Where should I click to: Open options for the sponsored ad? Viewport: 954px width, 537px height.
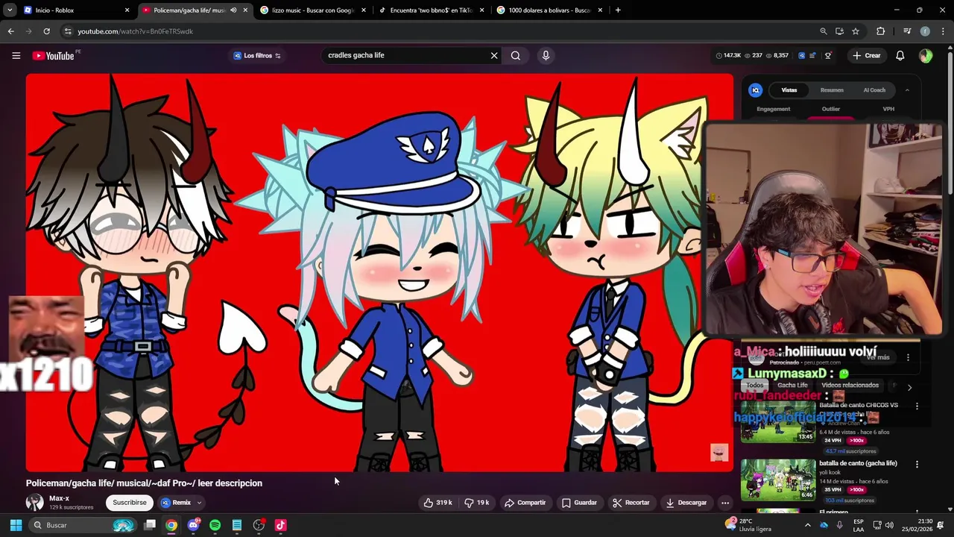(x=908, y=357)
